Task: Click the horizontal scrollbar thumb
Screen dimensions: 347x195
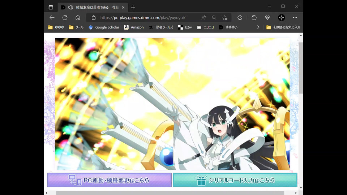Action: pos(170,193)
